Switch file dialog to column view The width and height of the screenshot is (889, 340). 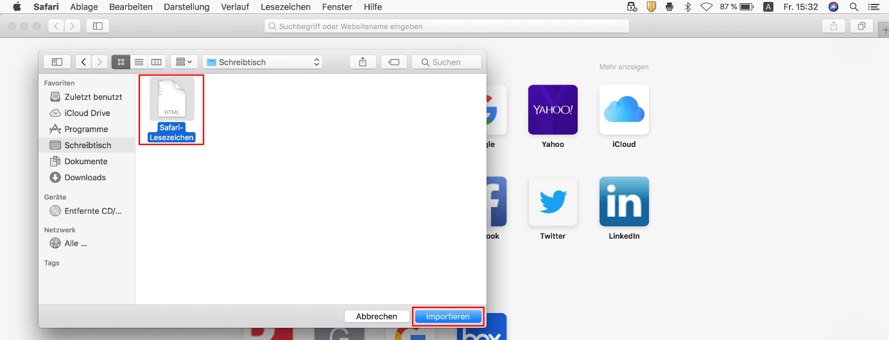click(x=156, y=62)
